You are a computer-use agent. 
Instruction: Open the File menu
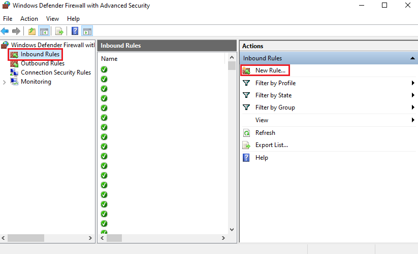point(8,19)
